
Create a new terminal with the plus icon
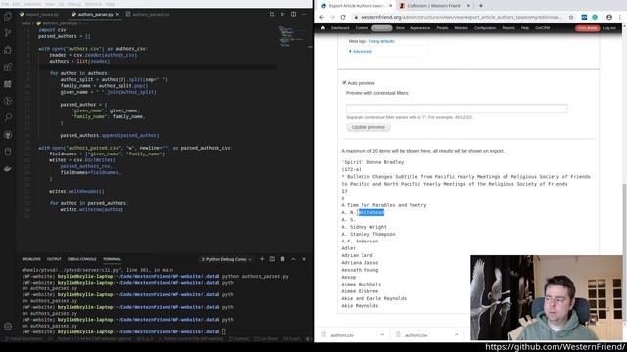[262, 259]
